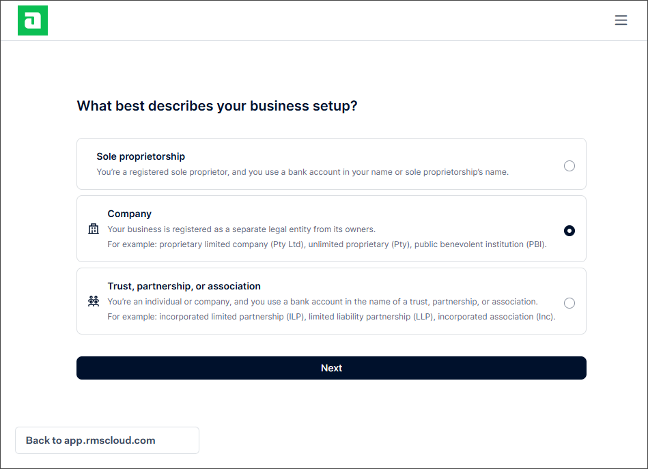The width and height of the screenshot is (648, 469).
Task: Select the Company radio button
Action: click(x=569, y=231)
